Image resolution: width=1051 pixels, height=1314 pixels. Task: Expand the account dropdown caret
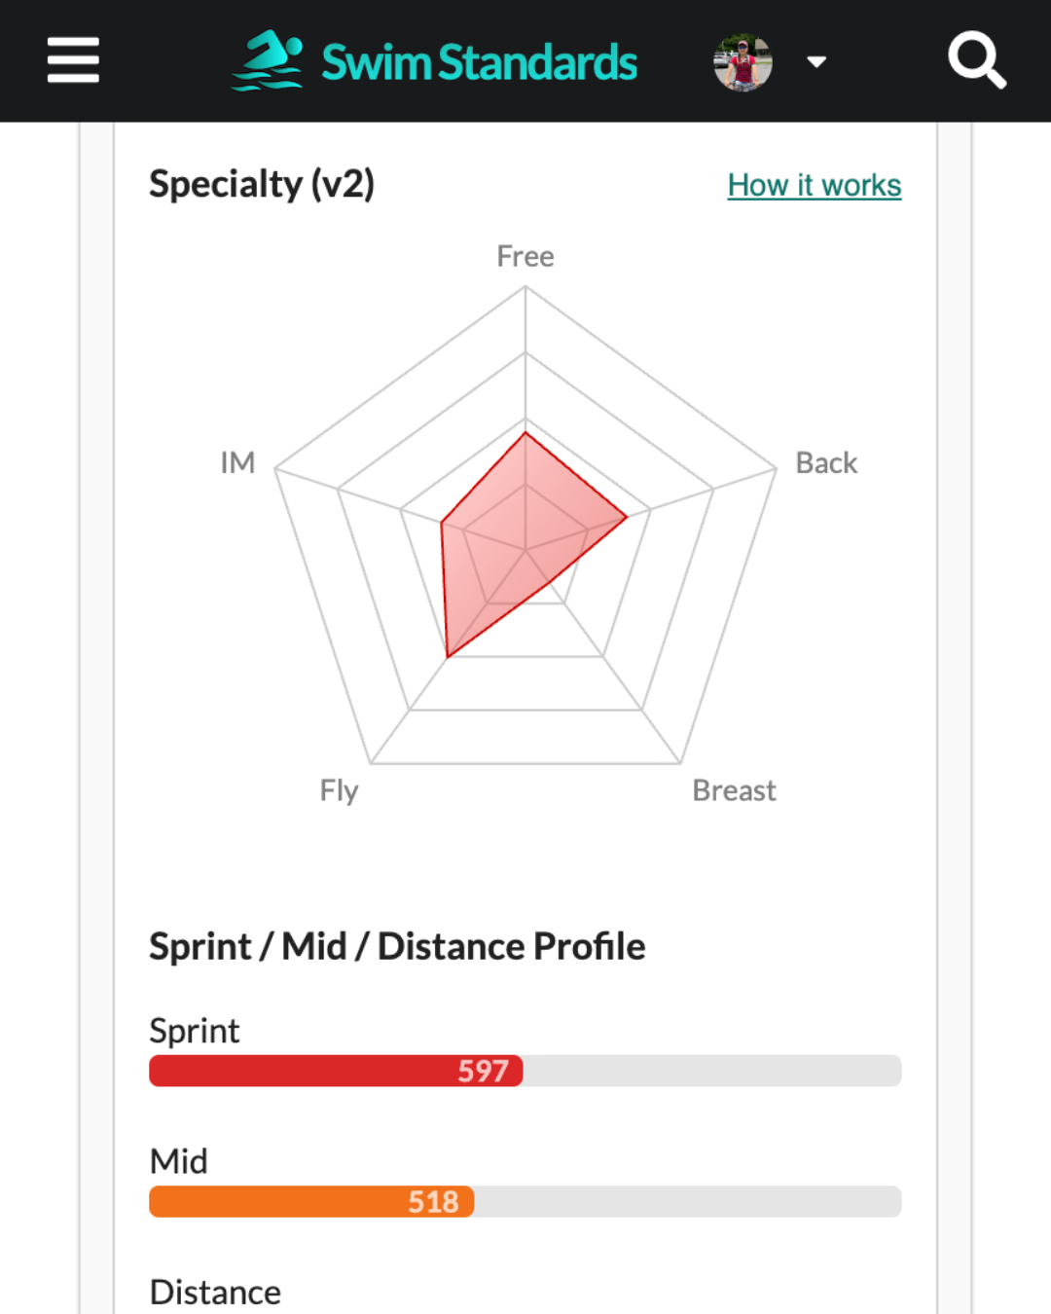(x=816, y=62)
